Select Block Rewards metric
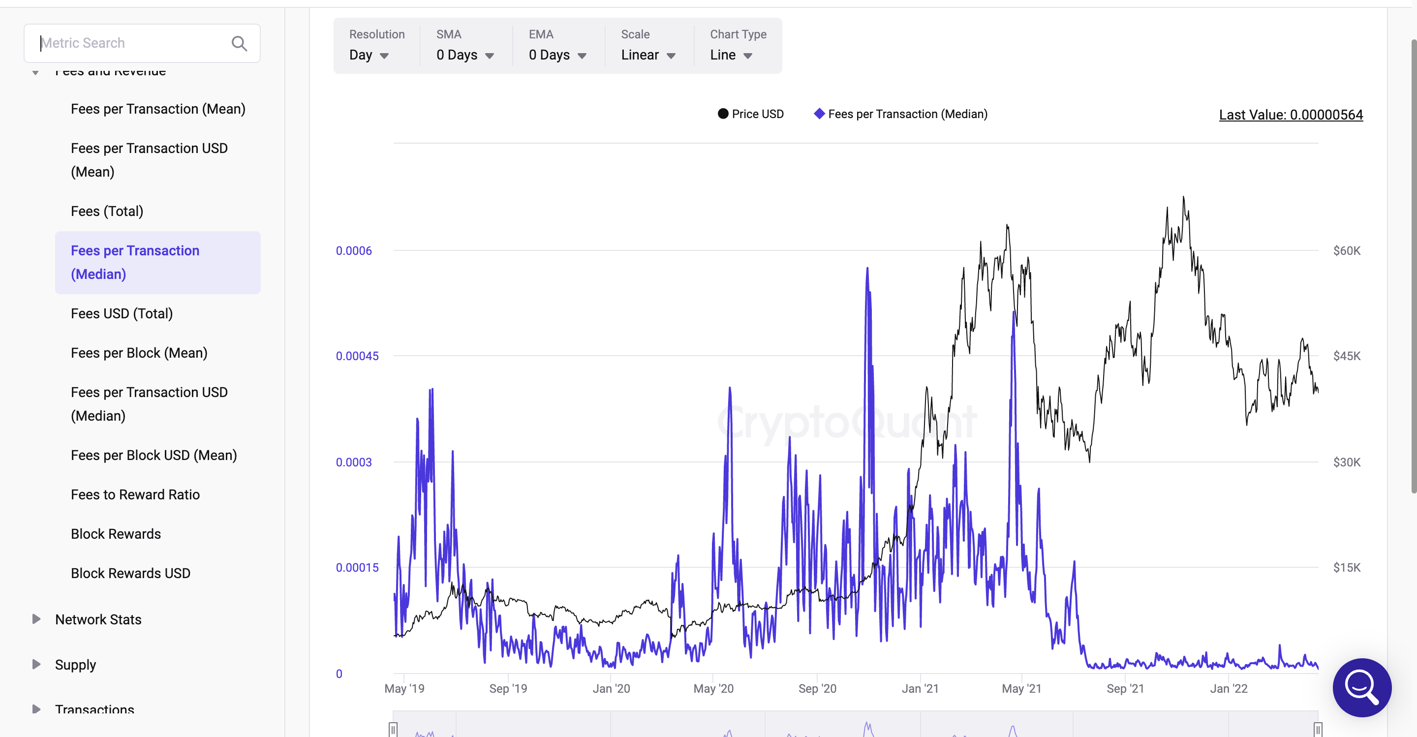 158,534
